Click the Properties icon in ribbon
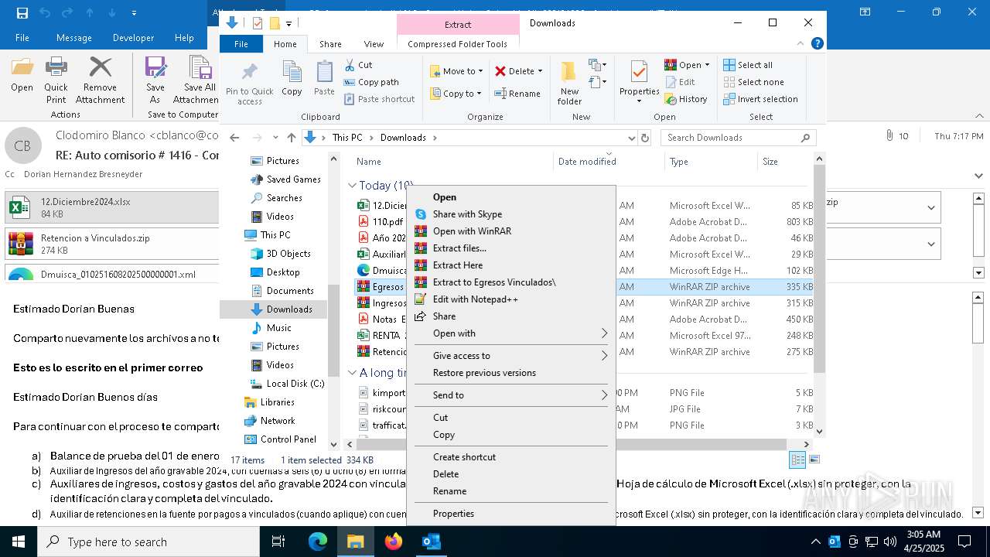 (639, 73)
